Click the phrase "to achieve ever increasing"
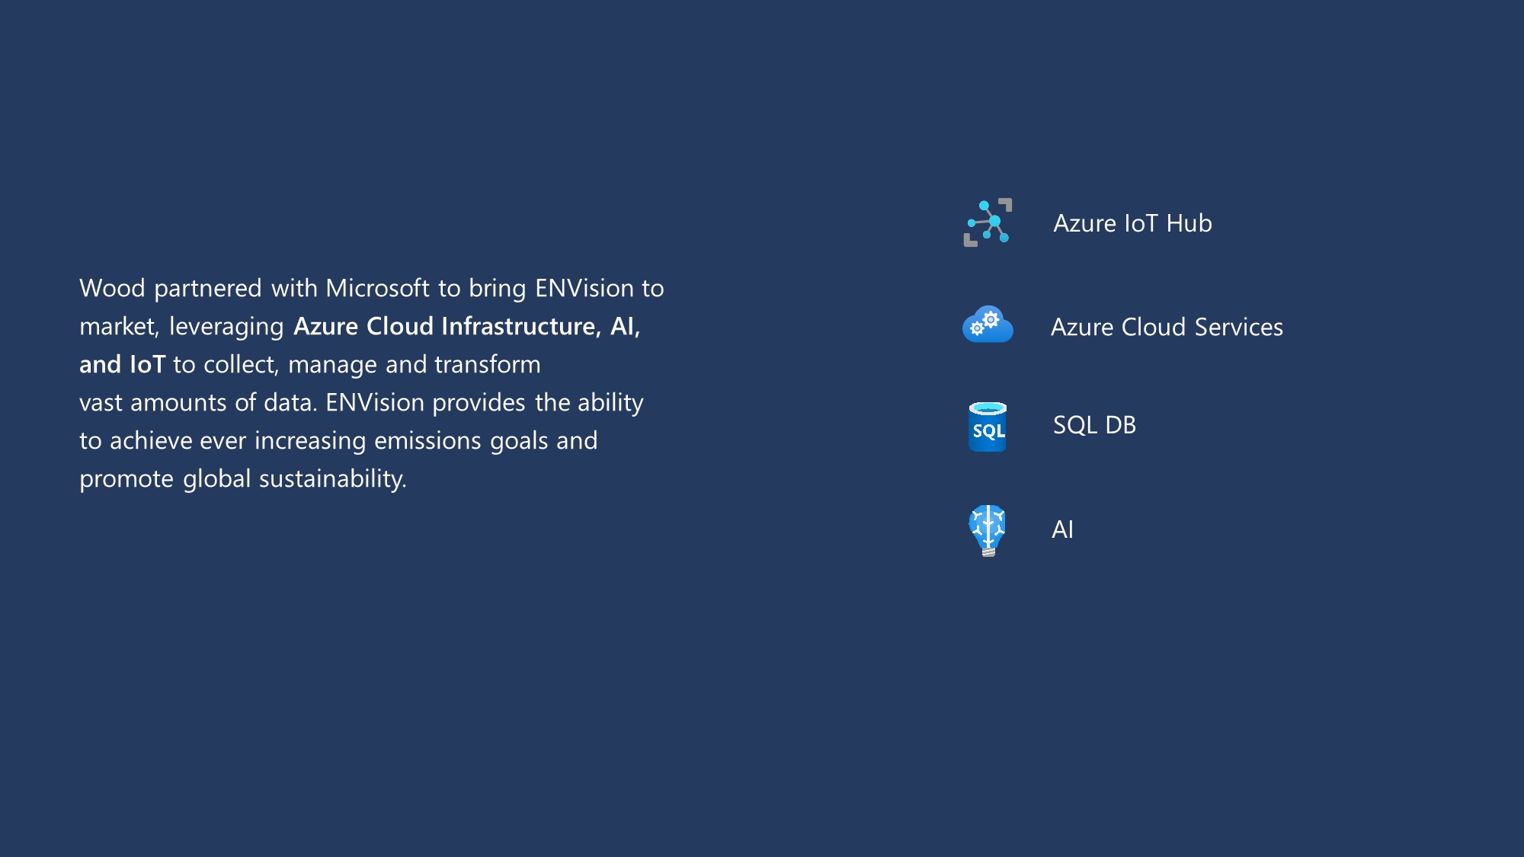Screen dimensions: 1524x857 pos(223,440)
